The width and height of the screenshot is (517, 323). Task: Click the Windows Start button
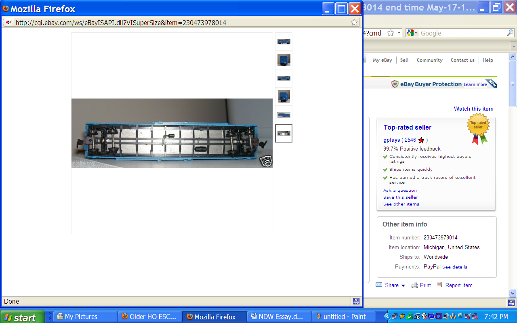click(x=22, y=317)
